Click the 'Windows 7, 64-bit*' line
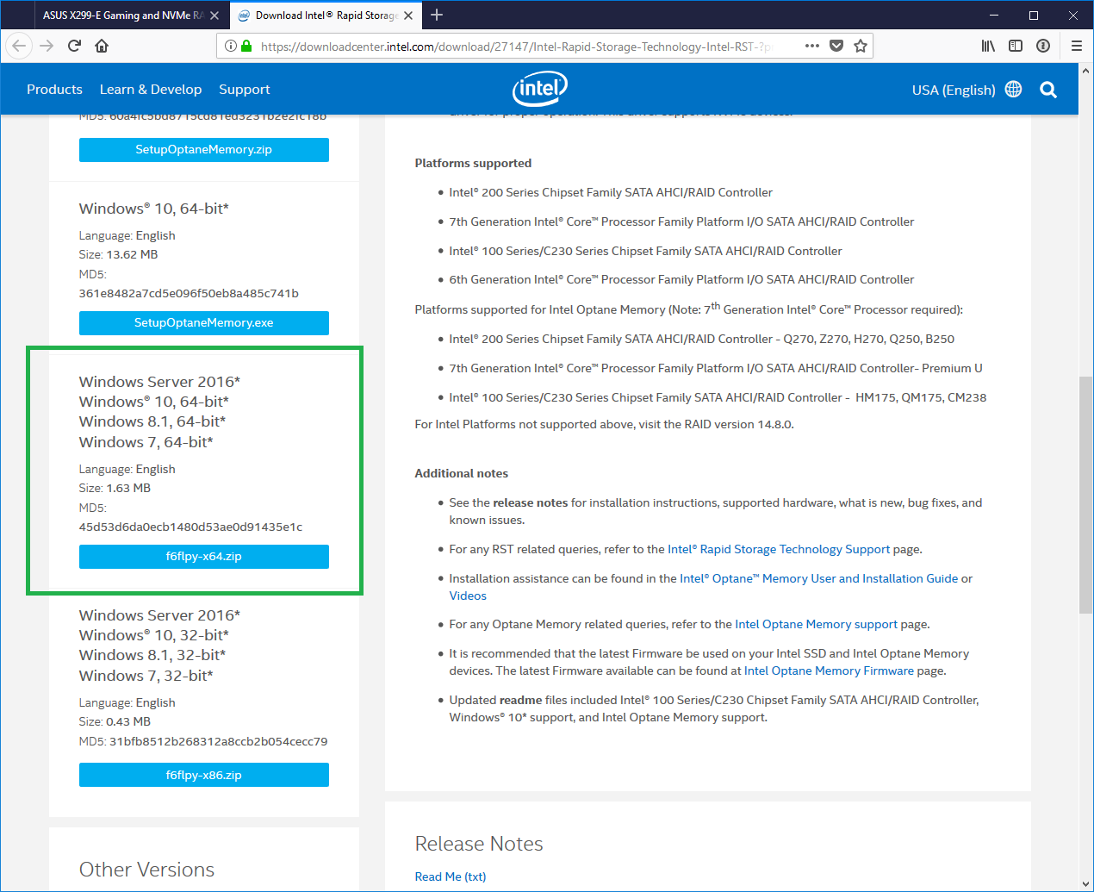 (x=146, y=442)
